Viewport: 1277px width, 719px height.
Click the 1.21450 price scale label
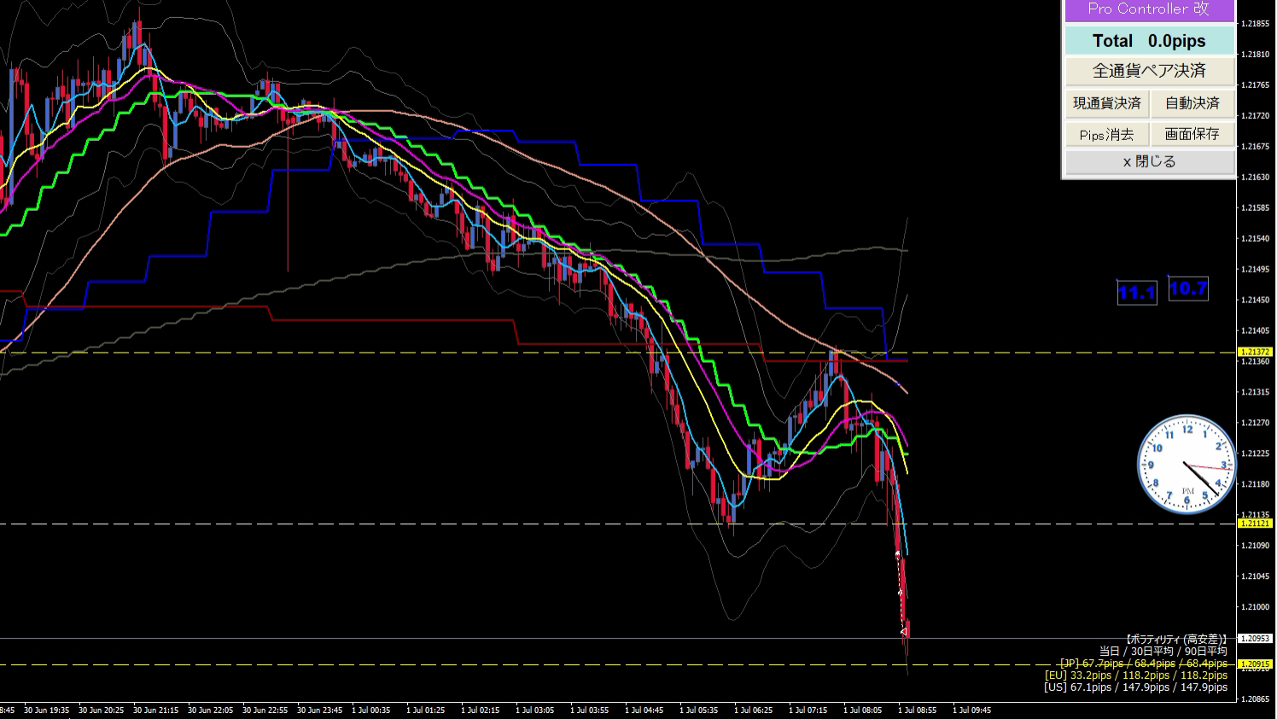(x=1255, y=301)
